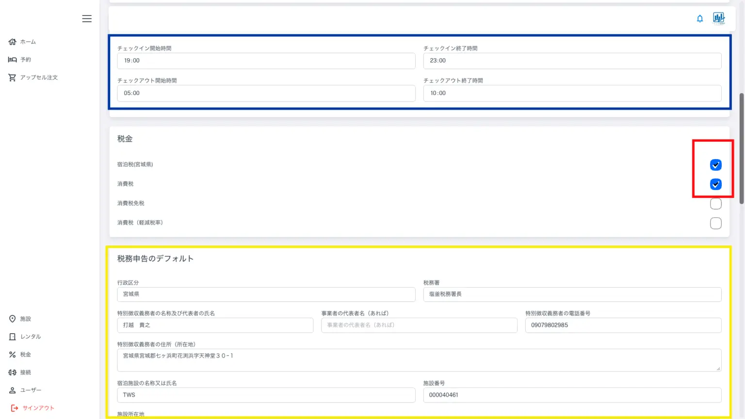Go to the ユーザー menu item
Image resolution: width=745 pixels, height=419 pixels.
point(30,390)
